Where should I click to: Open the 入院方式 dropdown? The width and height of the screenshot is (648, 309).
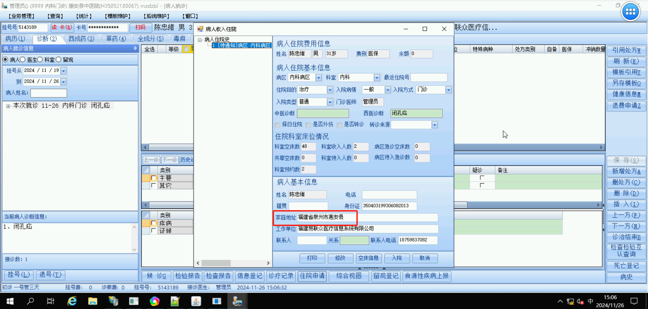[449, 90]
